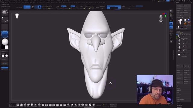193x108 pixels.
Task: Adjust the Rgb Intensity slider
Action: pyautogui.click(x=63, y=8)
